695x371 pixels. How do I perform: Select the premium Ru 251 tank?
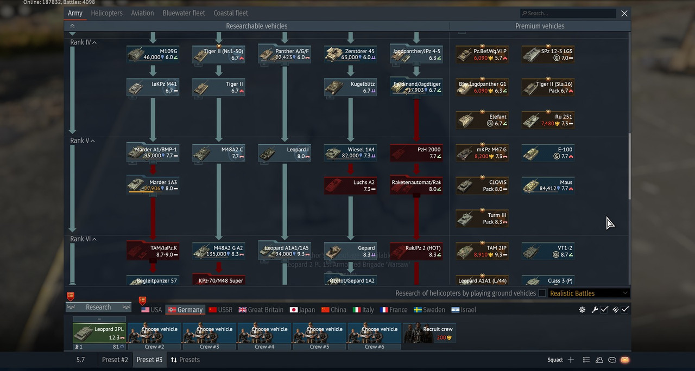point(548,120)
